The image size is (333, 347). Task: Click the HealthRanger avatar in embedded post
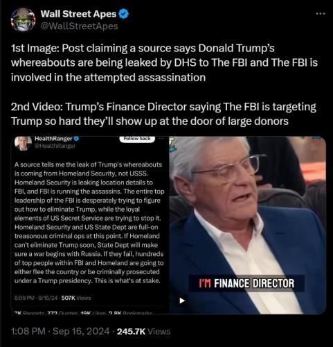23,143
